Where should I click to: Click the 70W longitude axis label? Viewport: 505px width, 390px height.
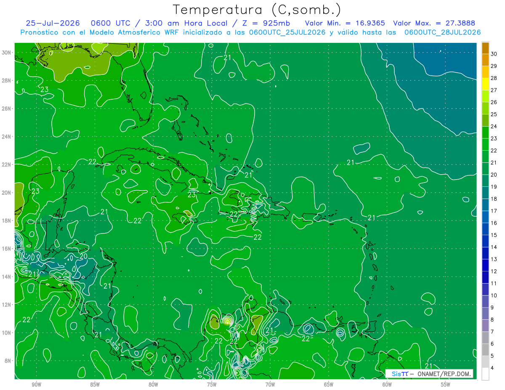click(x=270, y=385)
